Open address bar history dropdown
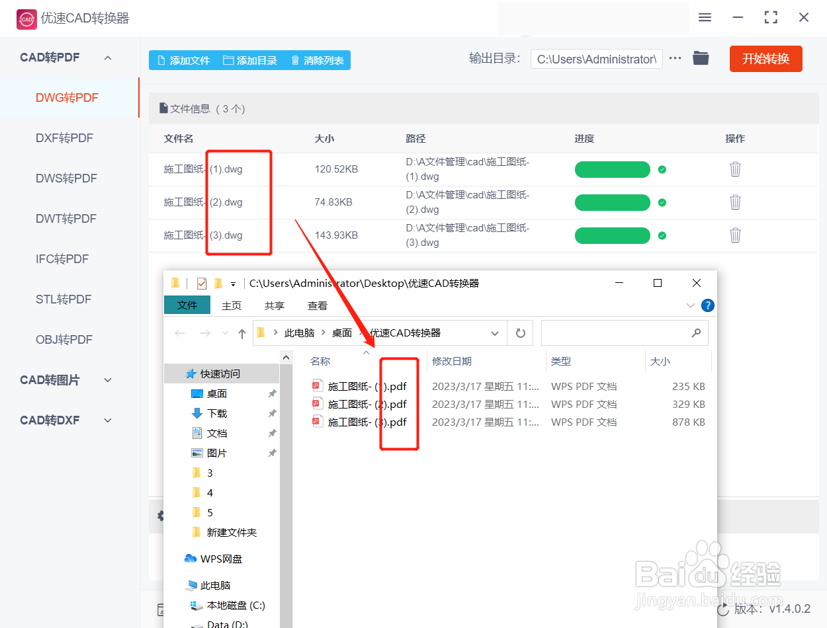The image size is (827, 628). pyautogui.click(x=495, y=333)
